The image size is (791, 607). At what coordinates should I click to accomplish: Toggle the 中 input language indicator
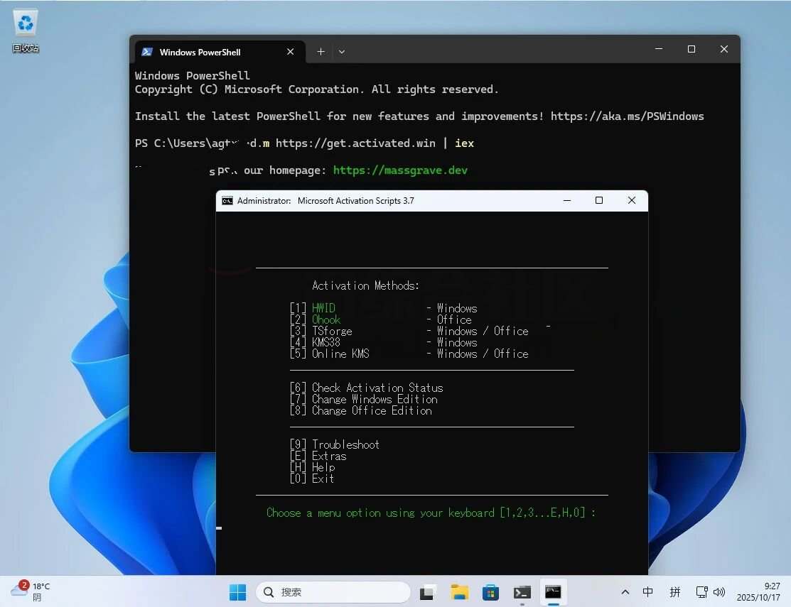pos(647,592)
